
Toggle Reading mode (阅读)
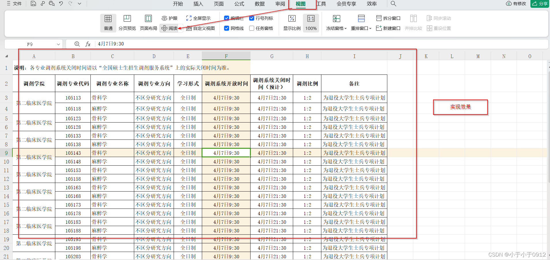click(x=170, y=28)
